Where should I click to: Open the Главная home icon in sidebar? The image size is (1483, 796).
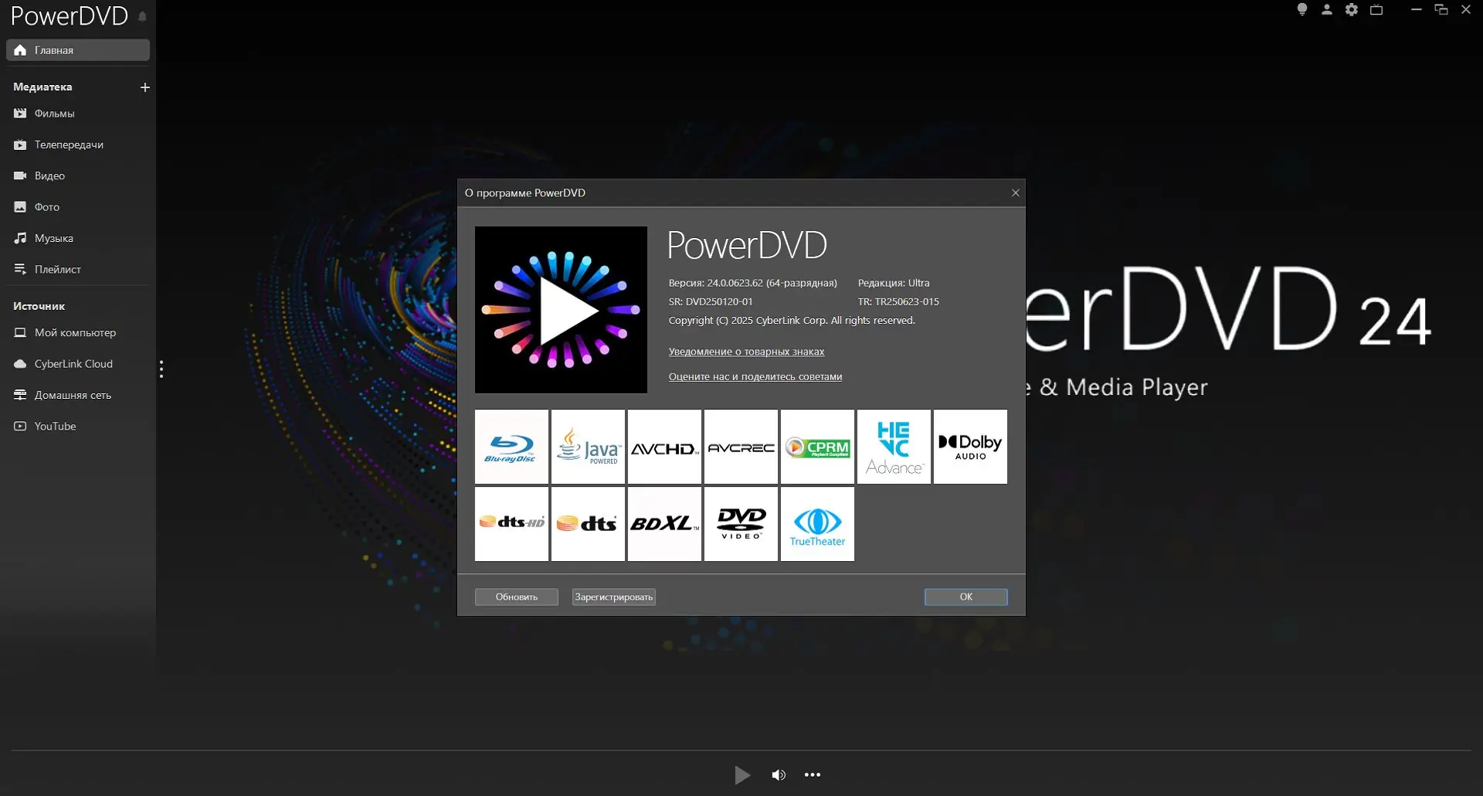(x=20, y=50)
